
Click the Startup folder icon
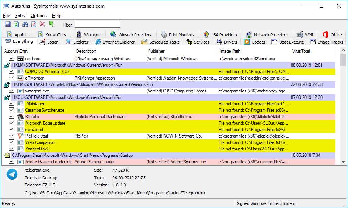pyautogui.click(x=7, y=155)
